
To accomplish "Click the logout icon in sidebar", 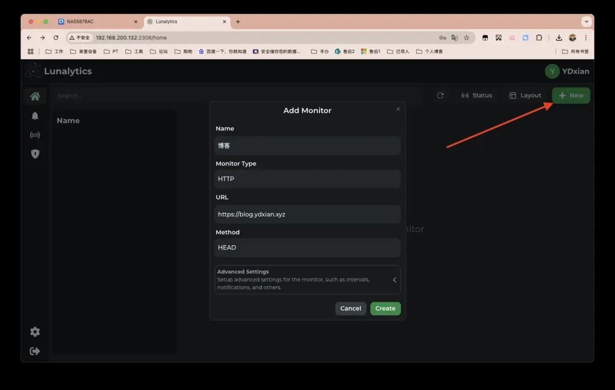I will coord(35,351).
